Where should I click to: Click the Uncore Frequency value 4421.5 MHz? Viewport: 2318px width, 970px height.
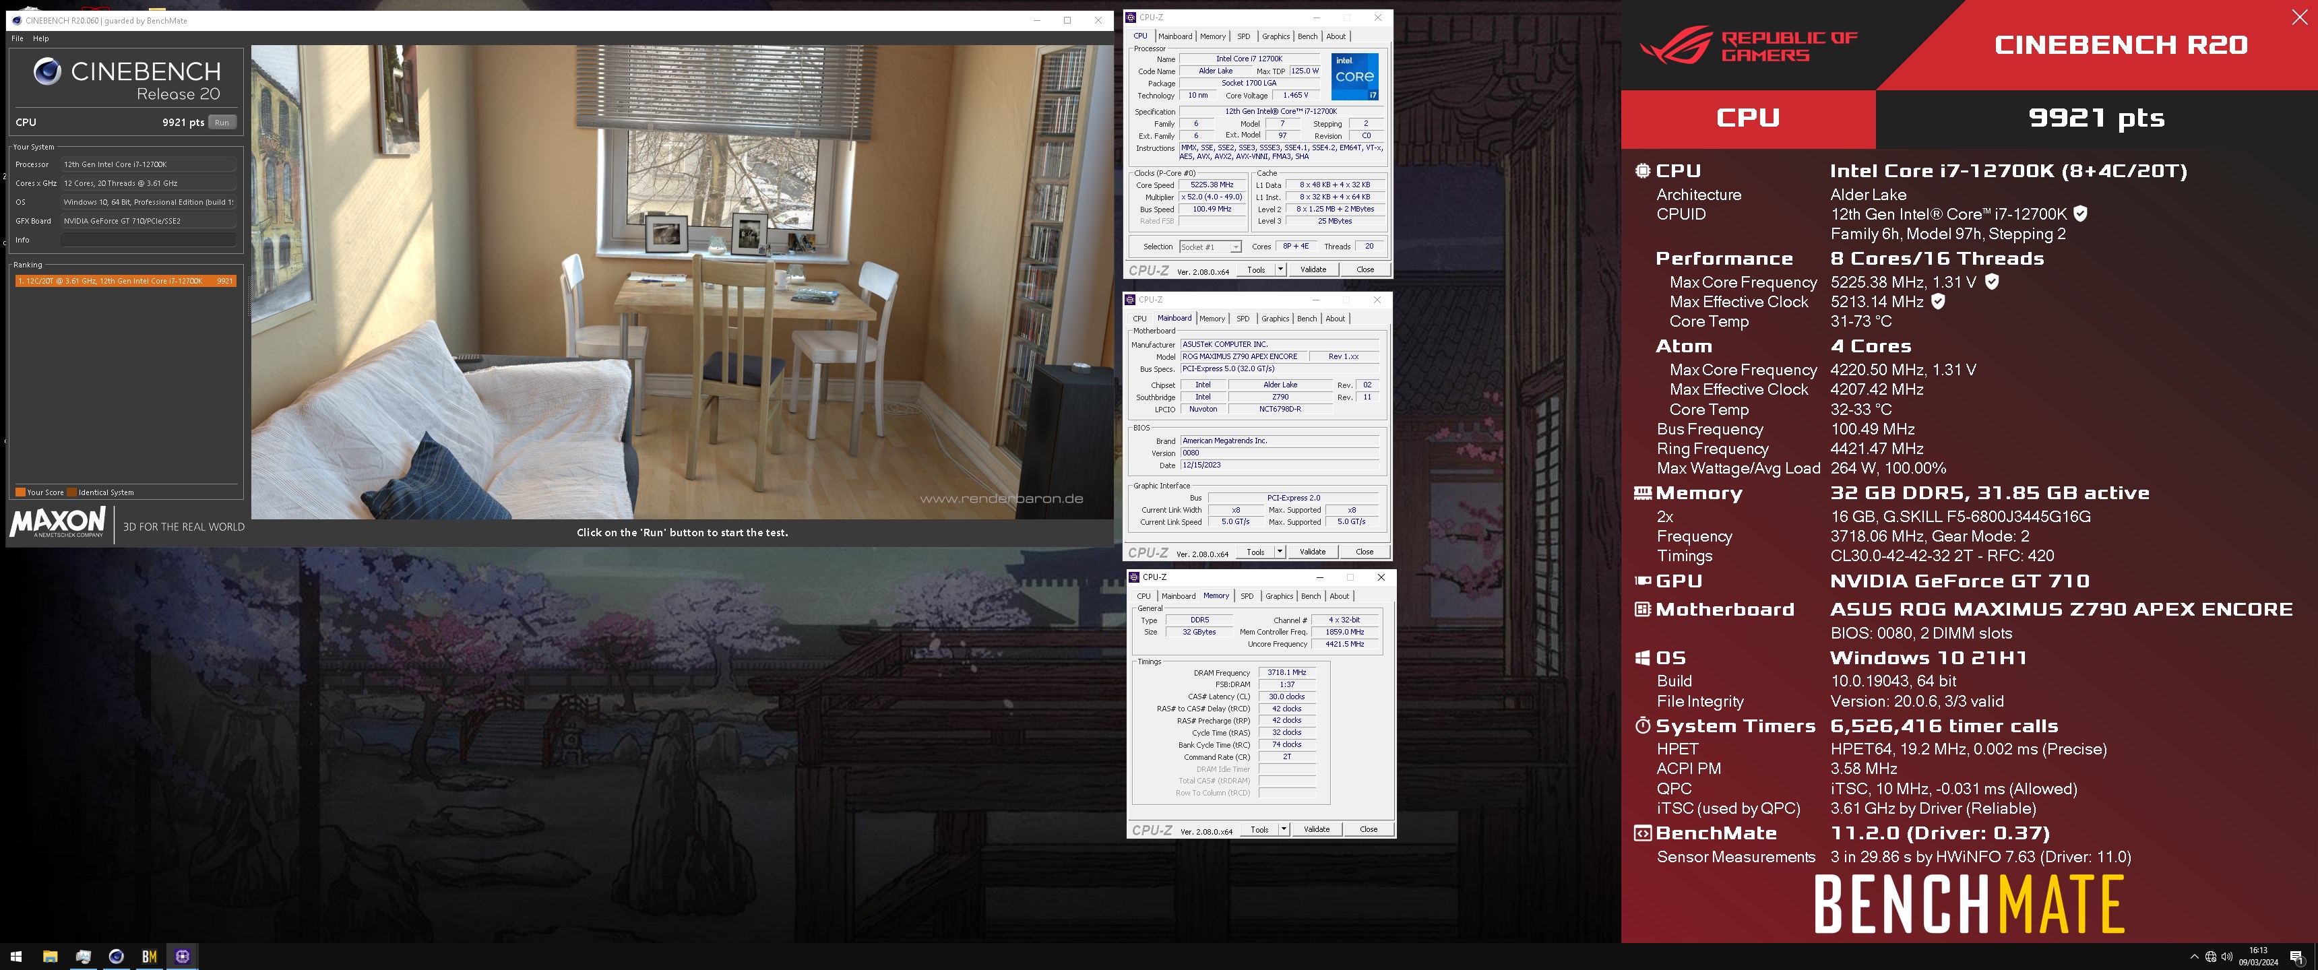(x=1344, y=644)
